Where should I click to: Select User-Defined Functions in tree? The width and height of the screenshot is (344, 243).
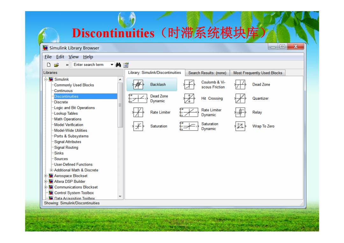click(73, 165)
